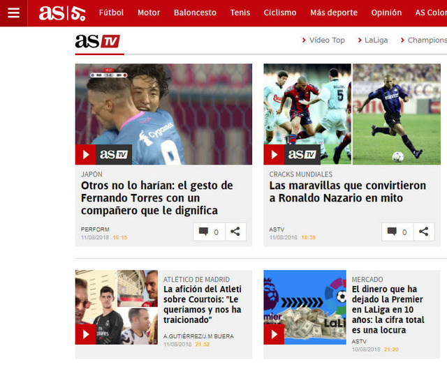Click the MERCADO category label
The image size is (447, 369).
[x=367, y=280]
